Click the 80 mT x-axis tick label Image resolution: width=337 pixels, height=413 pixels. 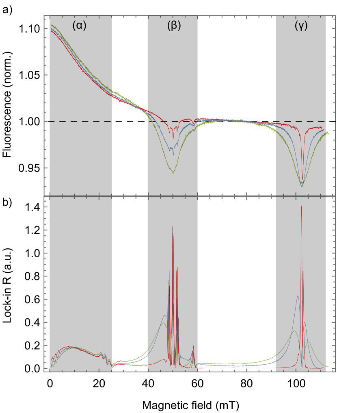click(x=246, y=384)
